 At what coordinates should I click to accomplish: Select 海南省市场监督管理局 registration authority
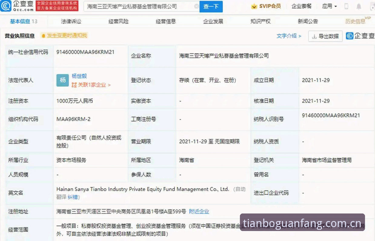(327, 160)
